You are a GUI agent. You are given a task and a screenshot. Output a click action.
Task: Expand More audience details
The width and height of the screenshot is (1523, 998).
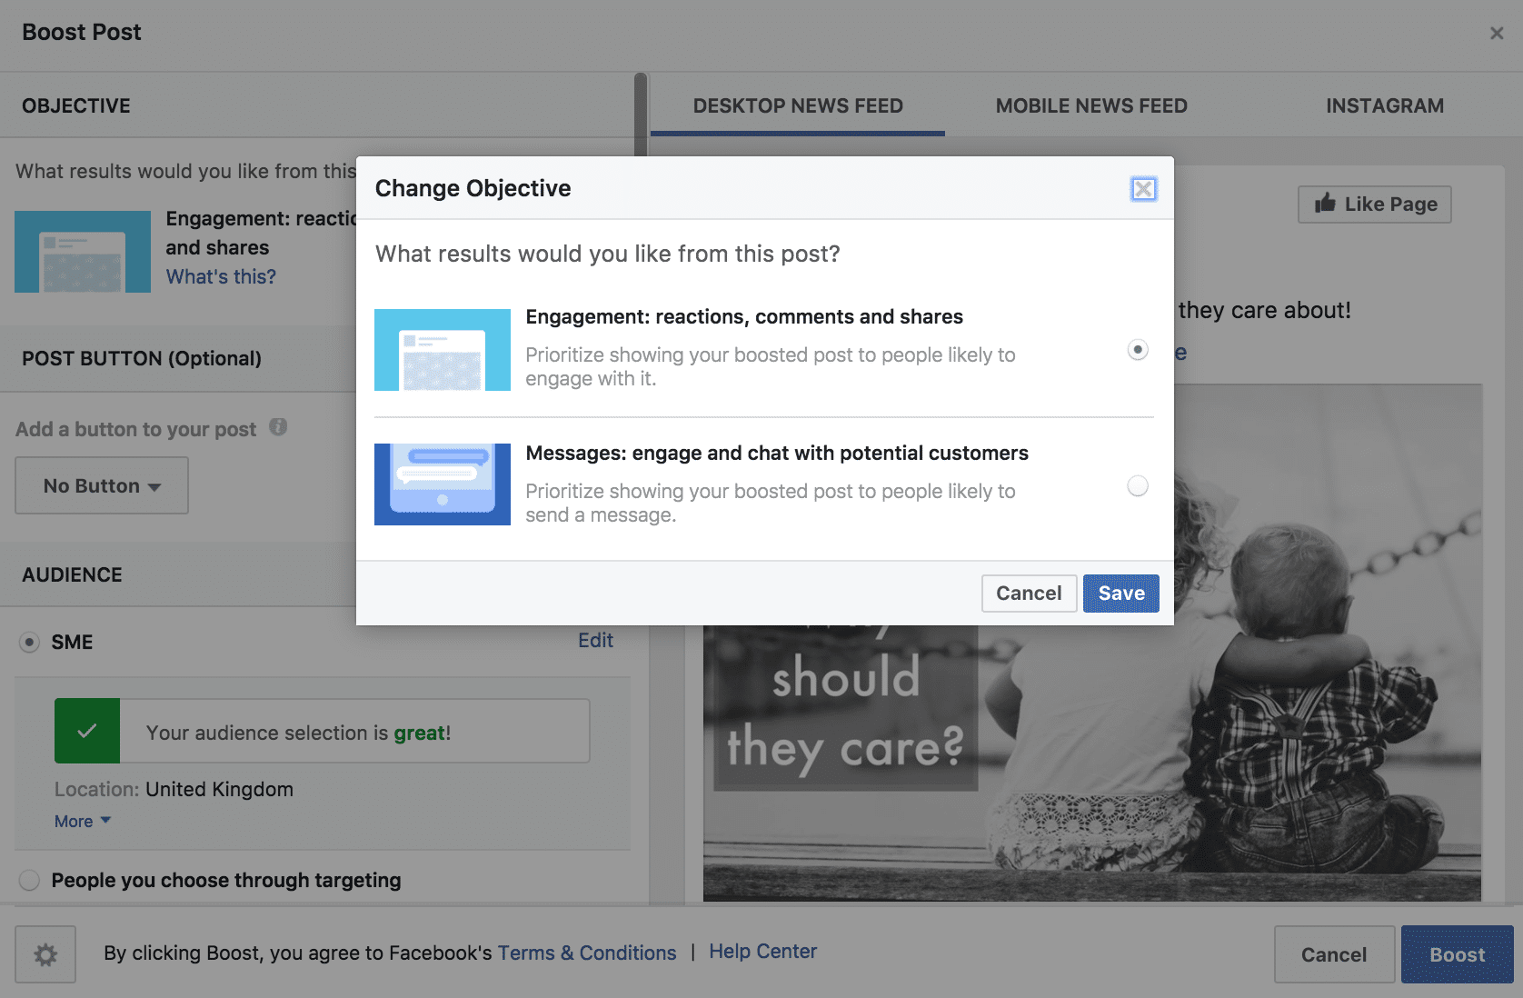coord(82,821)
